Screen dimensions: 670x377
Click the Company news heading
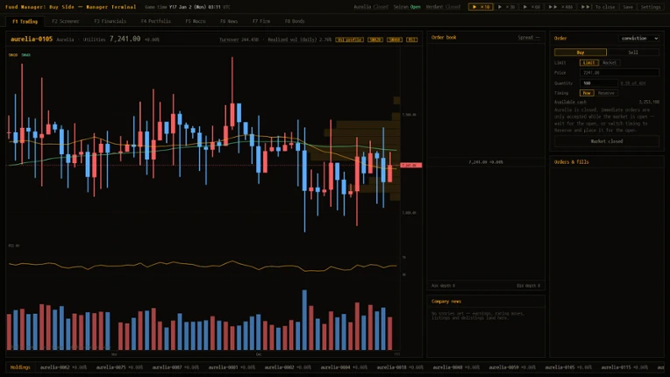click(x=446, y=302)
